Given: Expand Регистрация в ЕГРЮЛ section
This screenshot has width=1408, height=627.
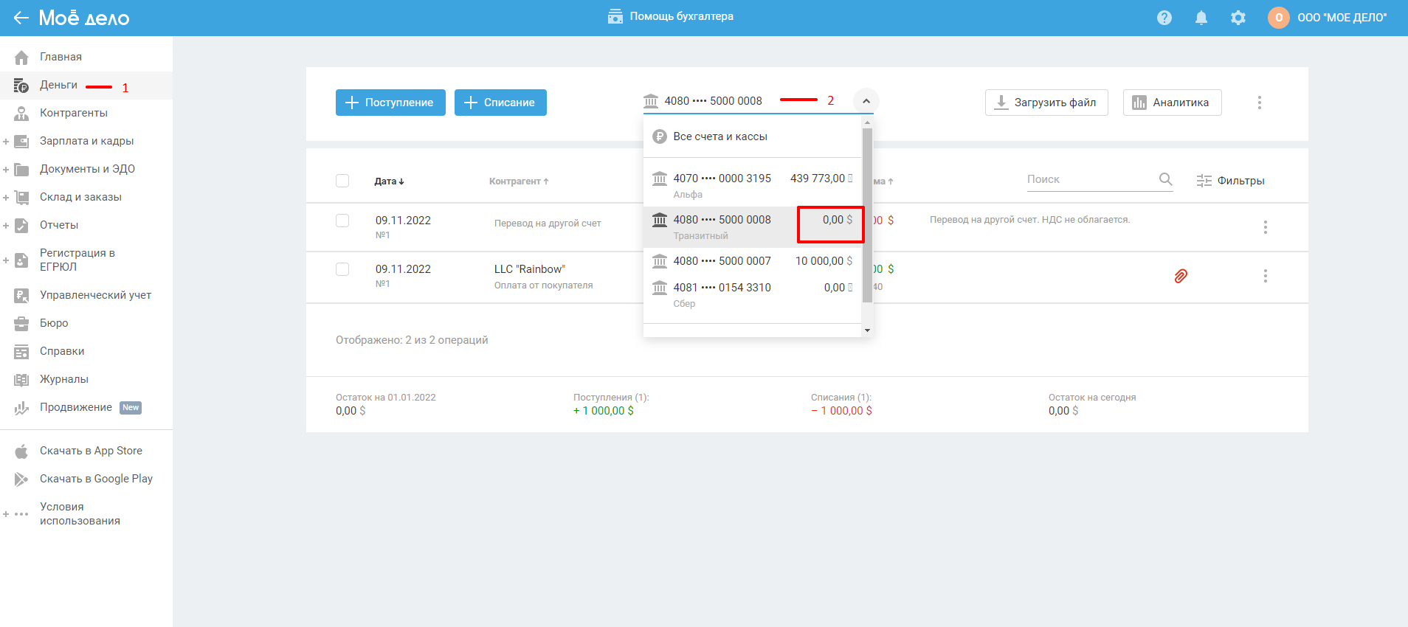Looking at the screenshot, I should tap(6, 260).
